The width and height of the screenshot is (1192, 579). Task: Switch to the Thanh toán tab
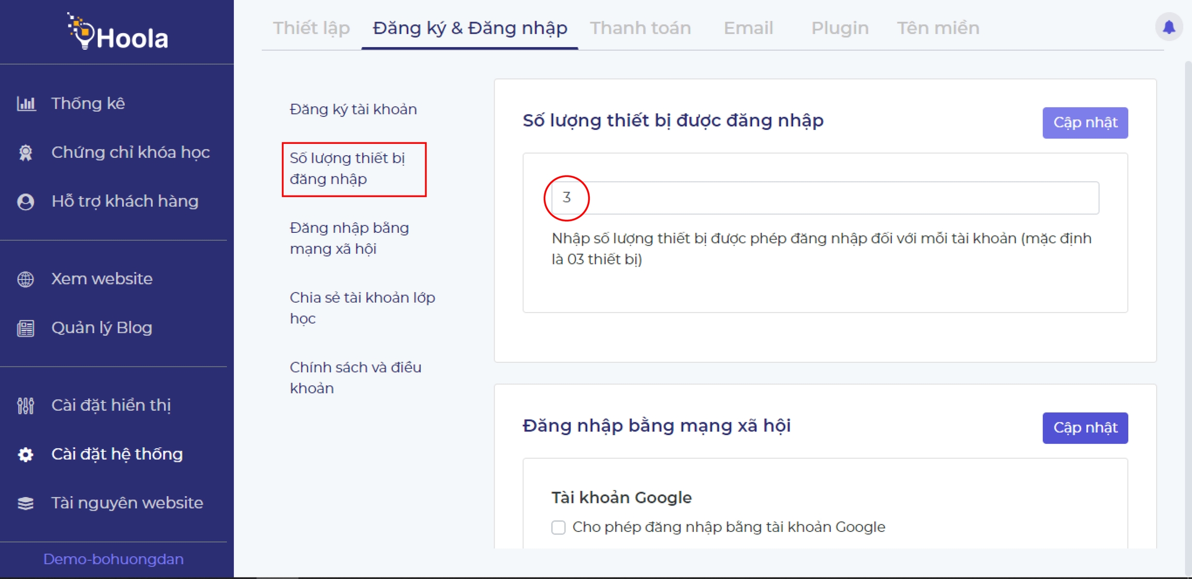point(640,28)
